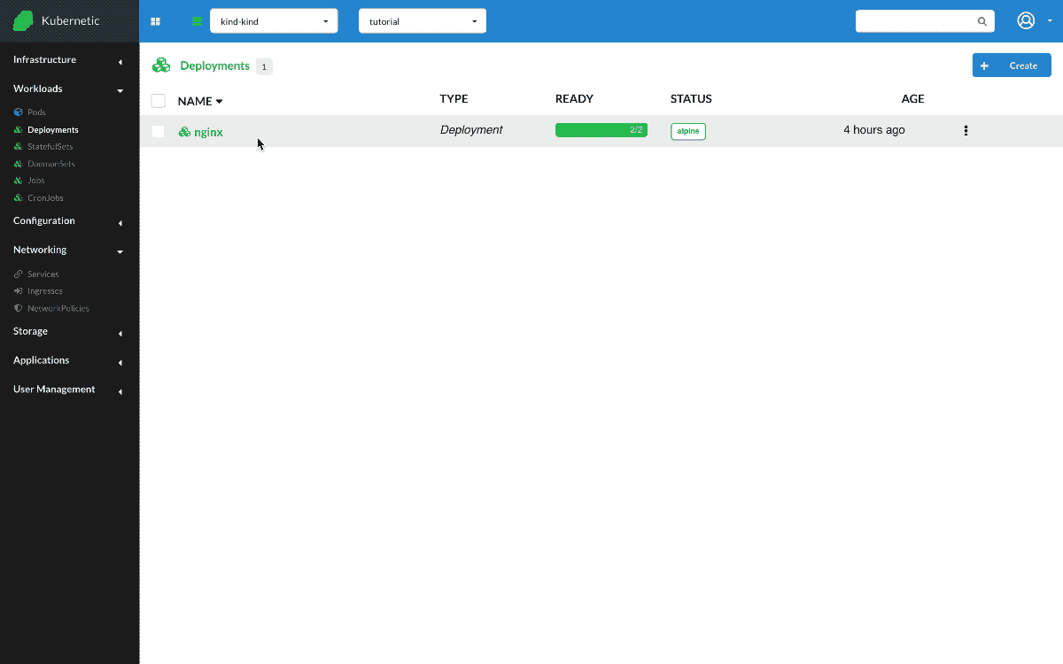Click the STATUS column header
Image resolution: width=1063 pixels, height=664 pixels.
pyautogui.click(x=691, y=99)
